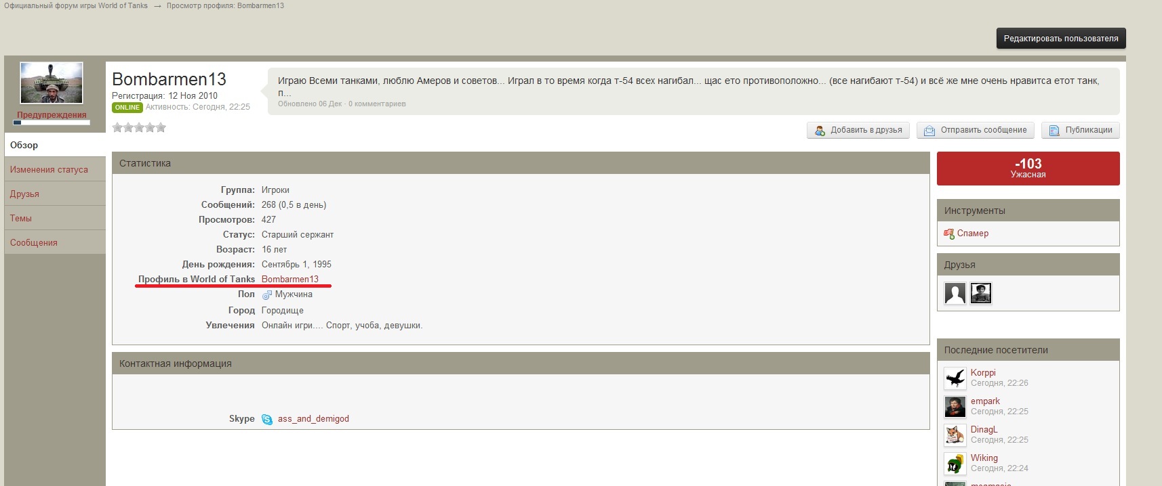Screen dimensions: 1162x486
Task: Click the 0 комментариев link under status
Action: tap(377, 104)
